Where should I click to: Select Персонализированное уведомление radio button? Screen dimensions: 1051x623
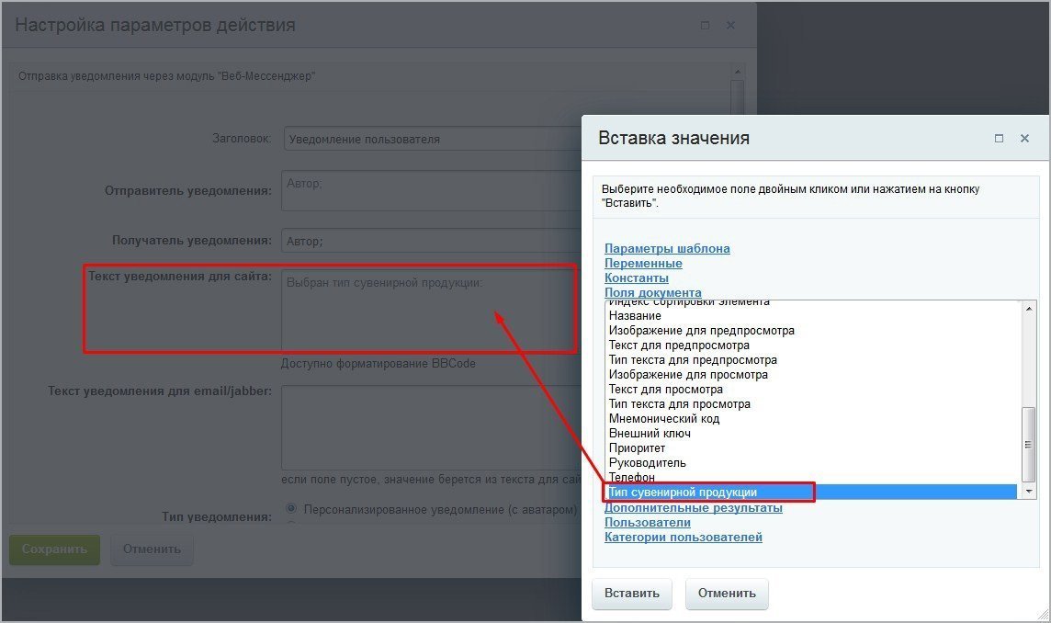tap(292, 508)
